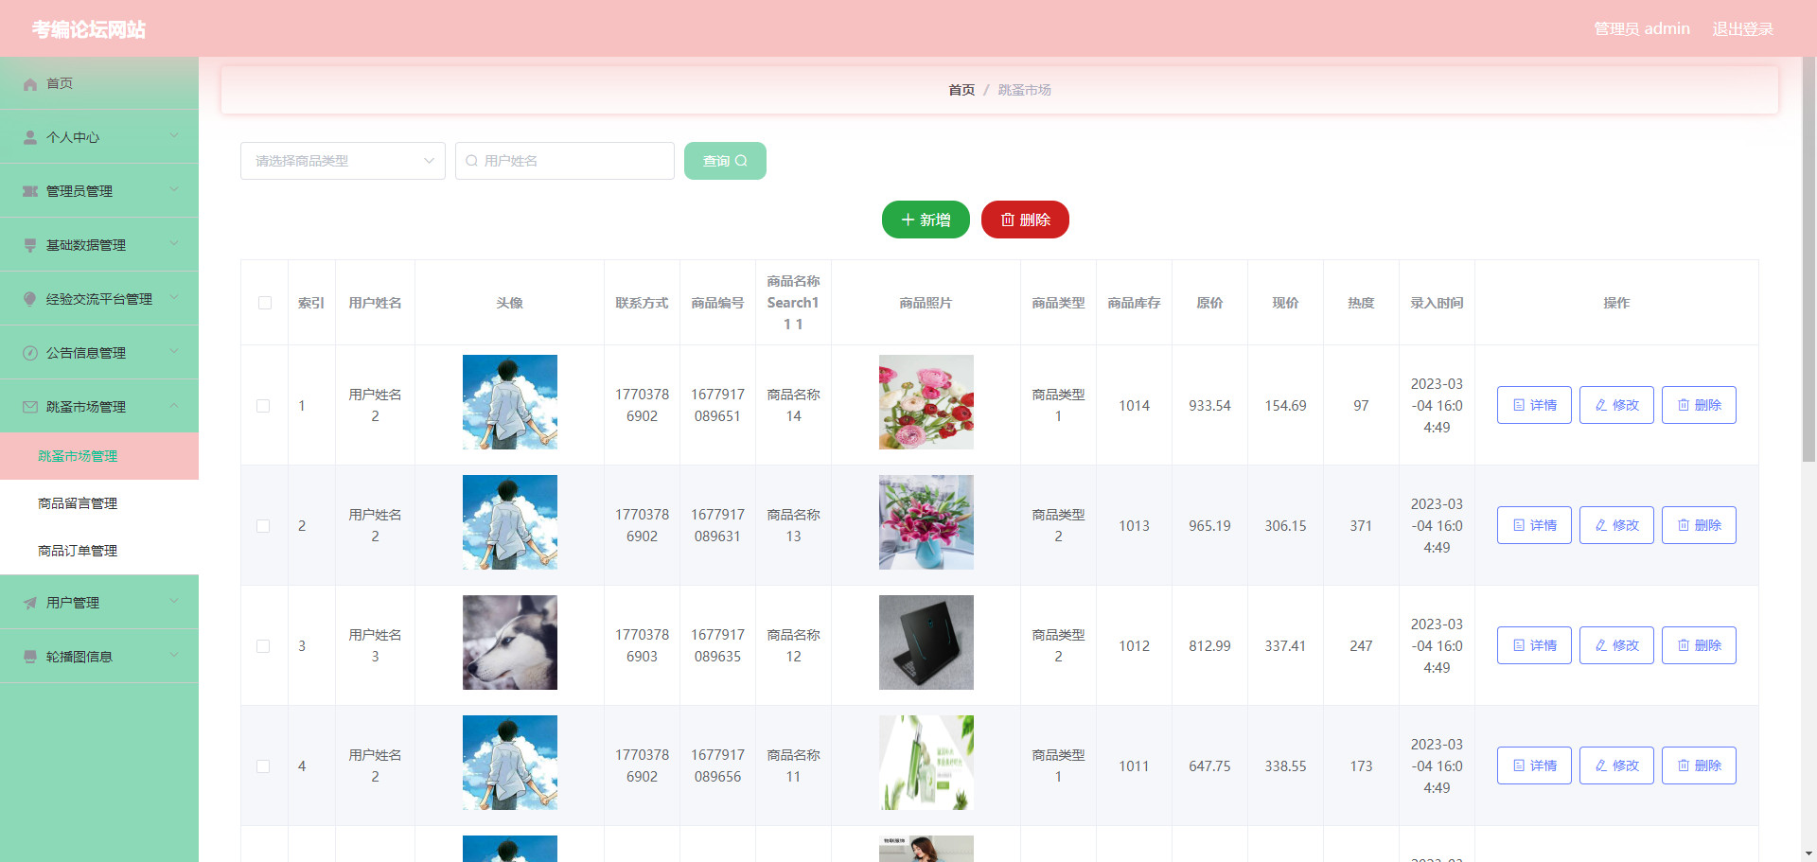Expand the 管理员管理 menu chevron
Viewport: 1817px width, 862px height.
click(174, 190)
